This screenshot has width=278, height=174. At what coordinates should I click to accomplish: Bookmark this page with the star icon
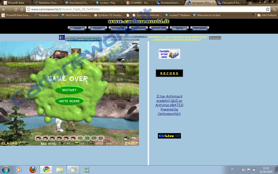(x=267, y=9)
